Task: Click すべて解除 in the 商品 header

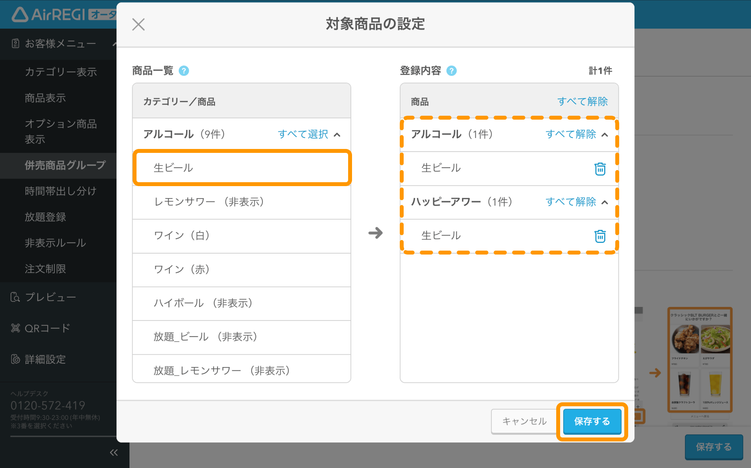Action: pyautogui.click(x=582, y=101)
